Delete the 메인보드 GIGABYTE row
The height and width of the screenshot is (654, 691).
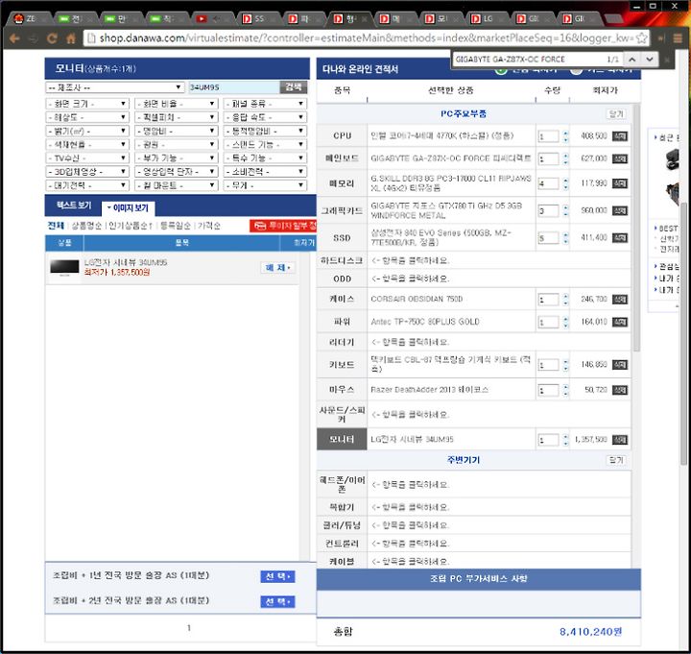pos(620,158)
